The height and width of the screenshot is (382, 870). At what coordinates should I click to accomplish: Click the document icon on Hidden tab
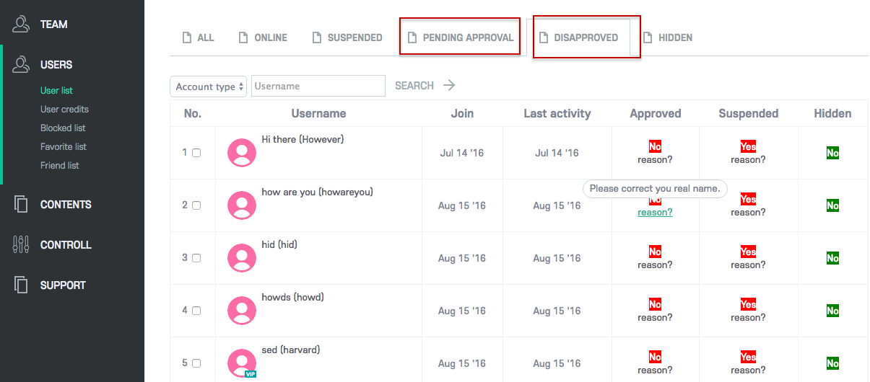648,37
